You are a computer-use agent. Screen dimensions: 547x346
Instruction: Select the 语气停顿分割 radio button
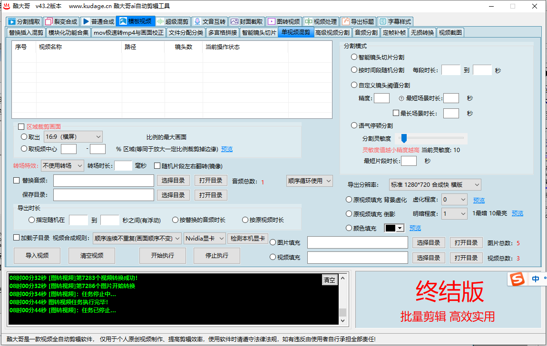(x=354, y=125)
